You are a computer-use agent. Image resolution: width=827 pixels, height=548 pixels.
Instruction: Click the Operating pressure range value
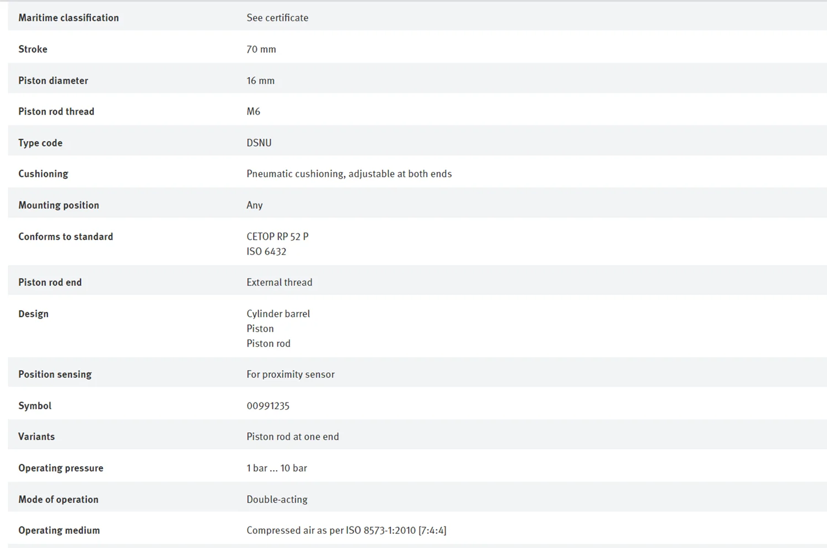(277, 468)
